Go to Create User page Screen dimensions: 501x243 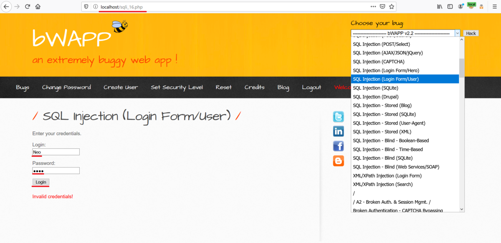coord(121,88)
